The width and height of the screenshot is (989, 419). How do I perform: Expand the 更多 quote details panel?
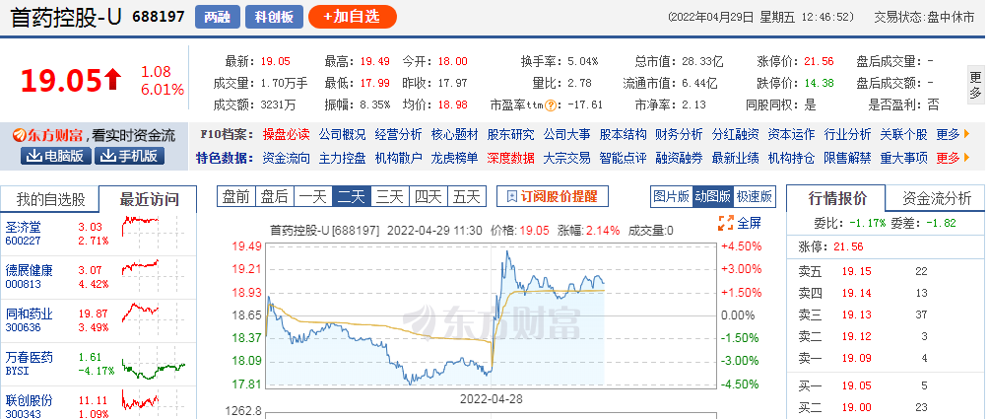(976, 86)
